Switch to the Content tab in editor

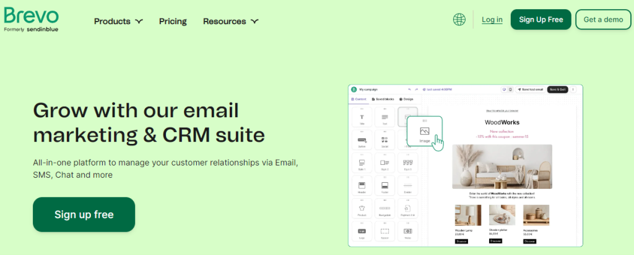(358, 99)
